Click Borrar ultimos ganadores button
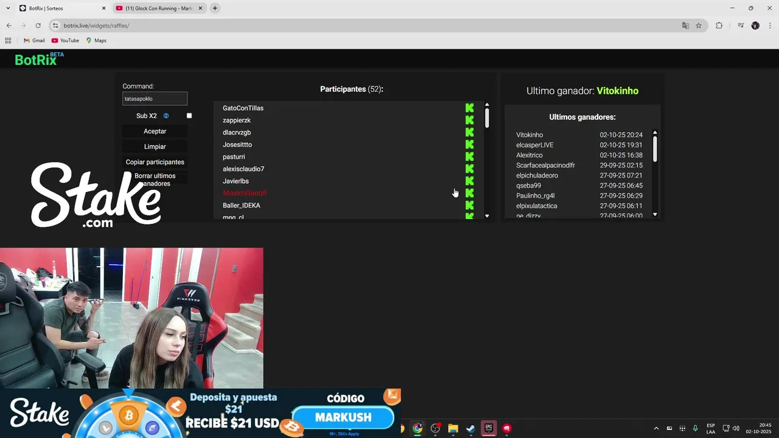The height and width of the screenshot is (438, 779). [x=155, y=179]
